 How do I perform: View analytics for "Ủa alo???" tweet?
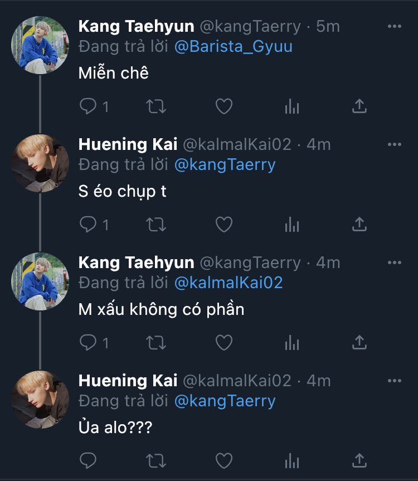(292, 461)
